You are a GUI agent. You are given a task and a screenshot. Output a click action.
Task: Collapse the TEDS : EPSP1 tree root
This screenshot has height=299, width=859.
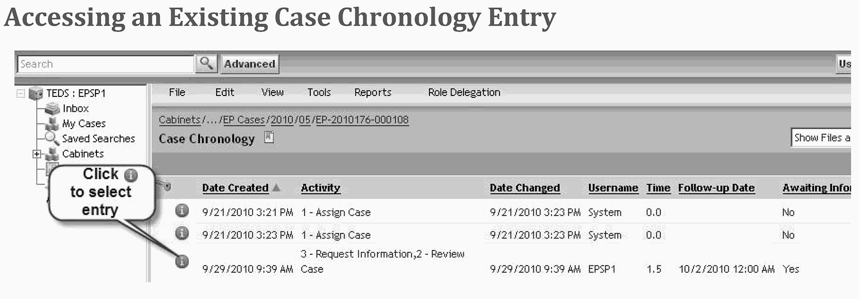point(20,93)
